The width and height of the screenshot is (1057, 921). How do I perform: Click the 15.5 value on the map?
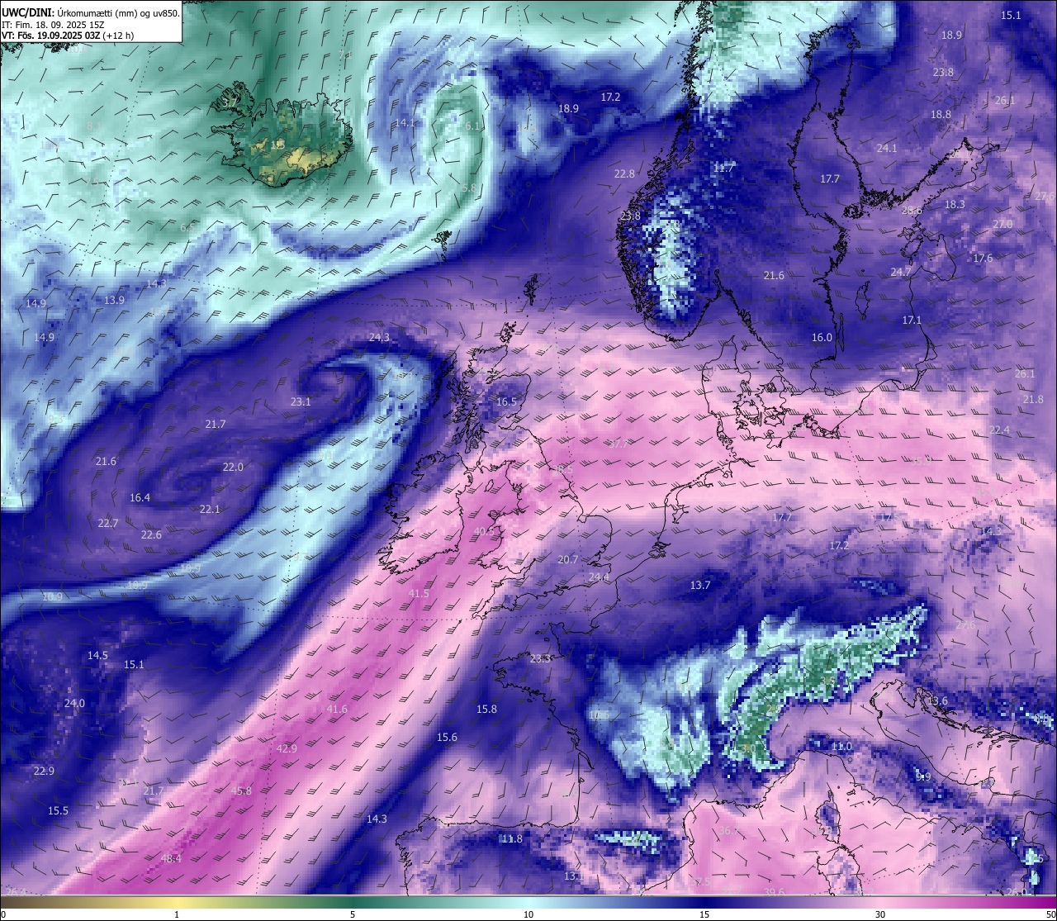(58, 810)
